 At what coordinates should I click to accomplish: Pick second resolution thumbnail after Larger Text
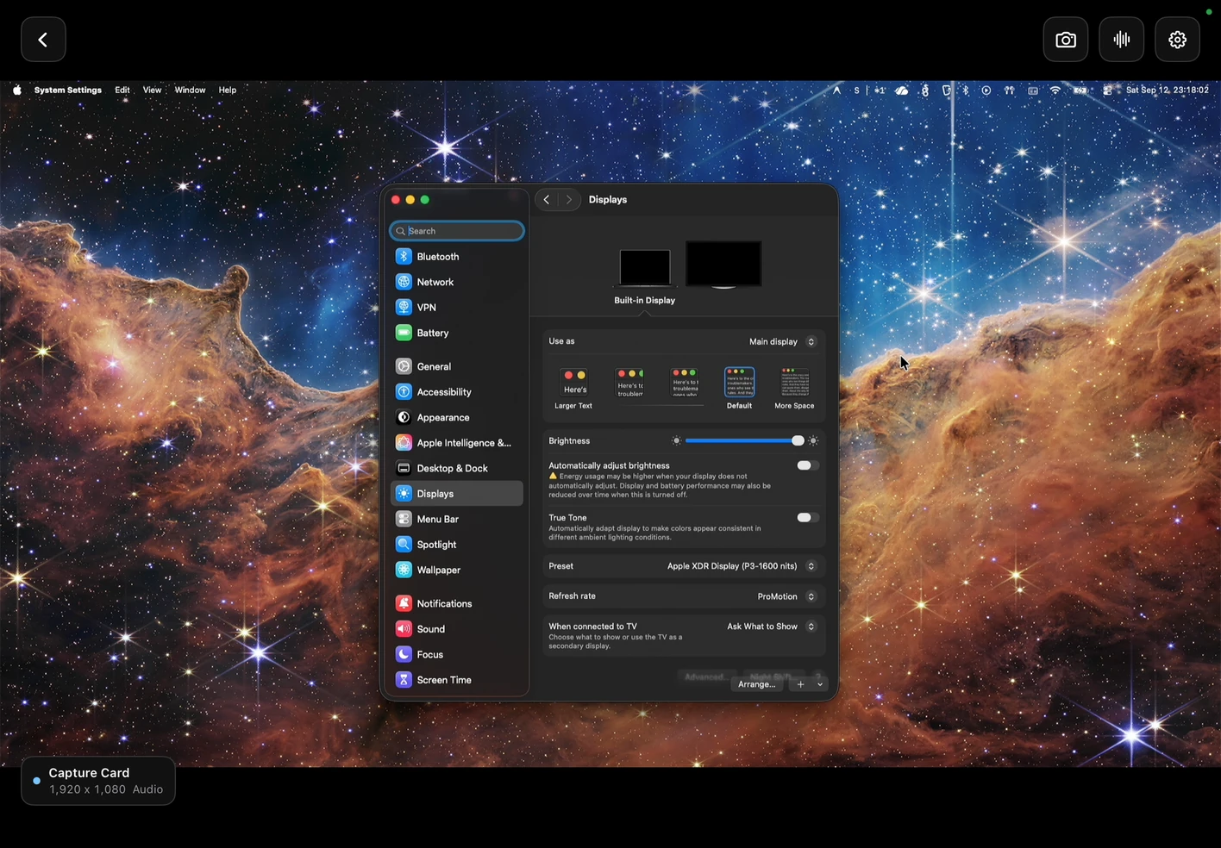click(629, 383)
